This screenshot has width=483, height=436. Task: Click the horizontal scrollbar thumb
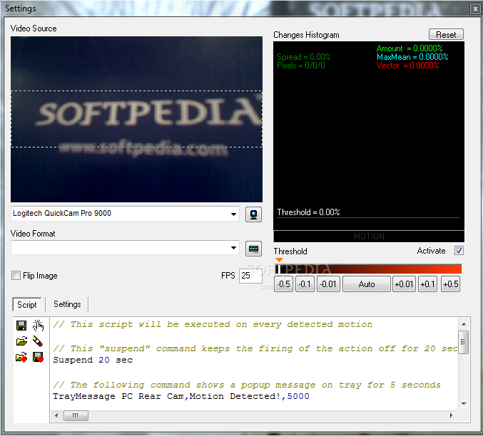(x=76, y=415)
